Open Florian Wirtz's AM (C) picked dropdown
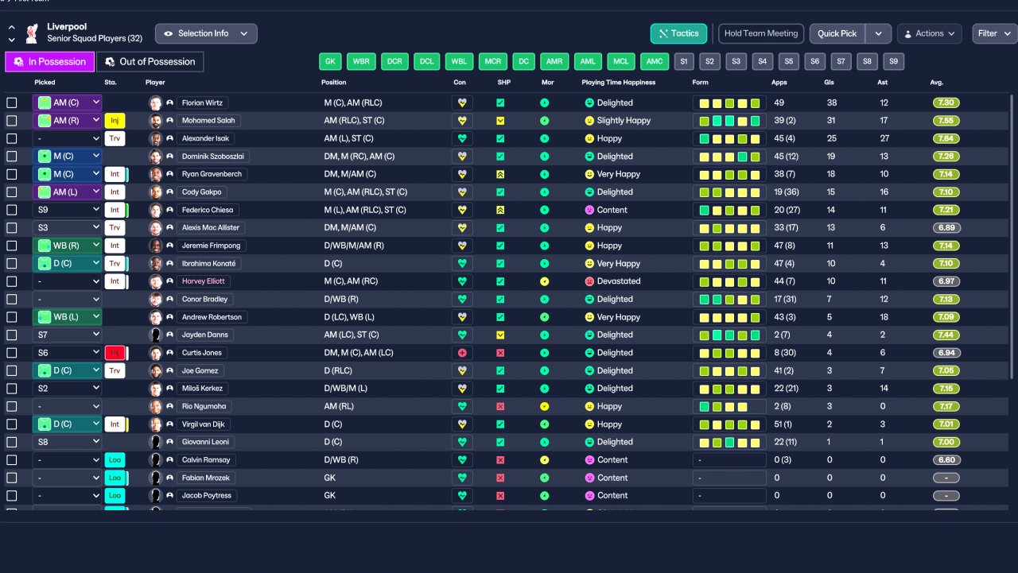The width and height of the screenshot is (1018, 573). click(68, 103)
